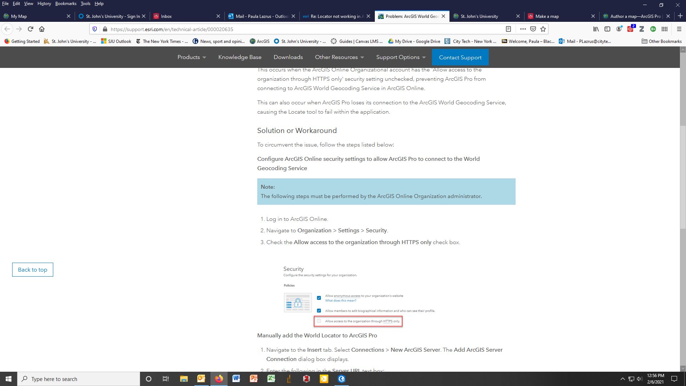Expand the Products dropdown
This screenshot has width=686, height=386.
pos(192,57)
